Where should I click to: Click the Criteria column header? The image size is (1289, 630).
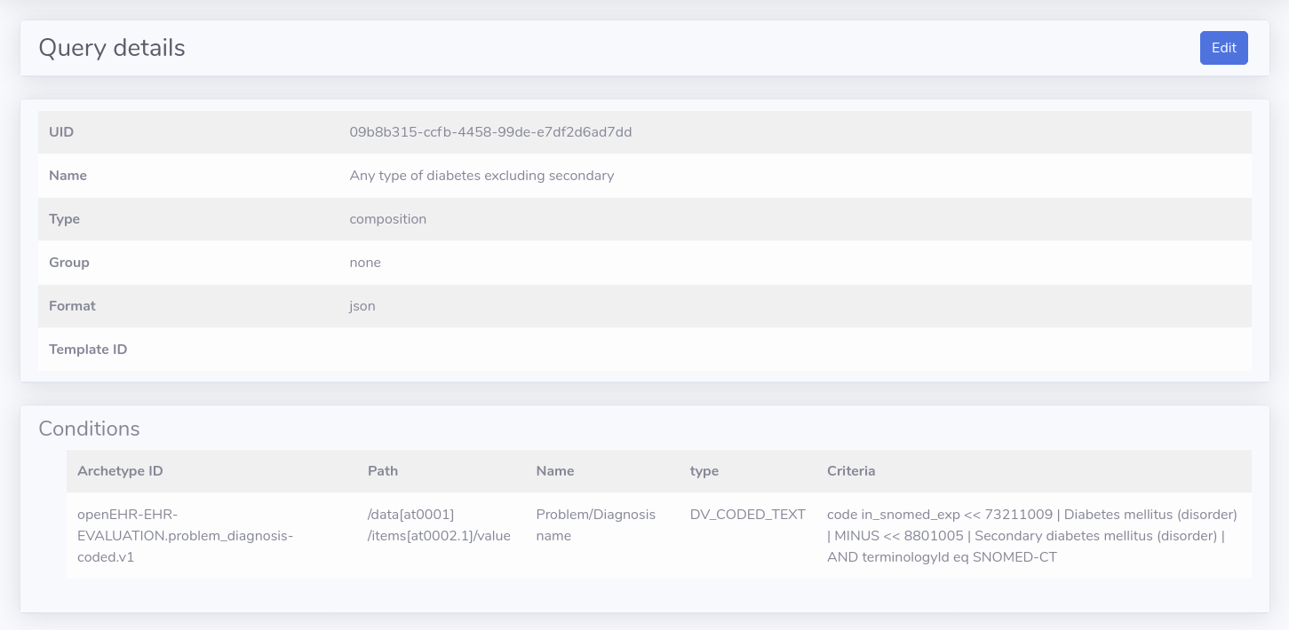coord(851,471)
